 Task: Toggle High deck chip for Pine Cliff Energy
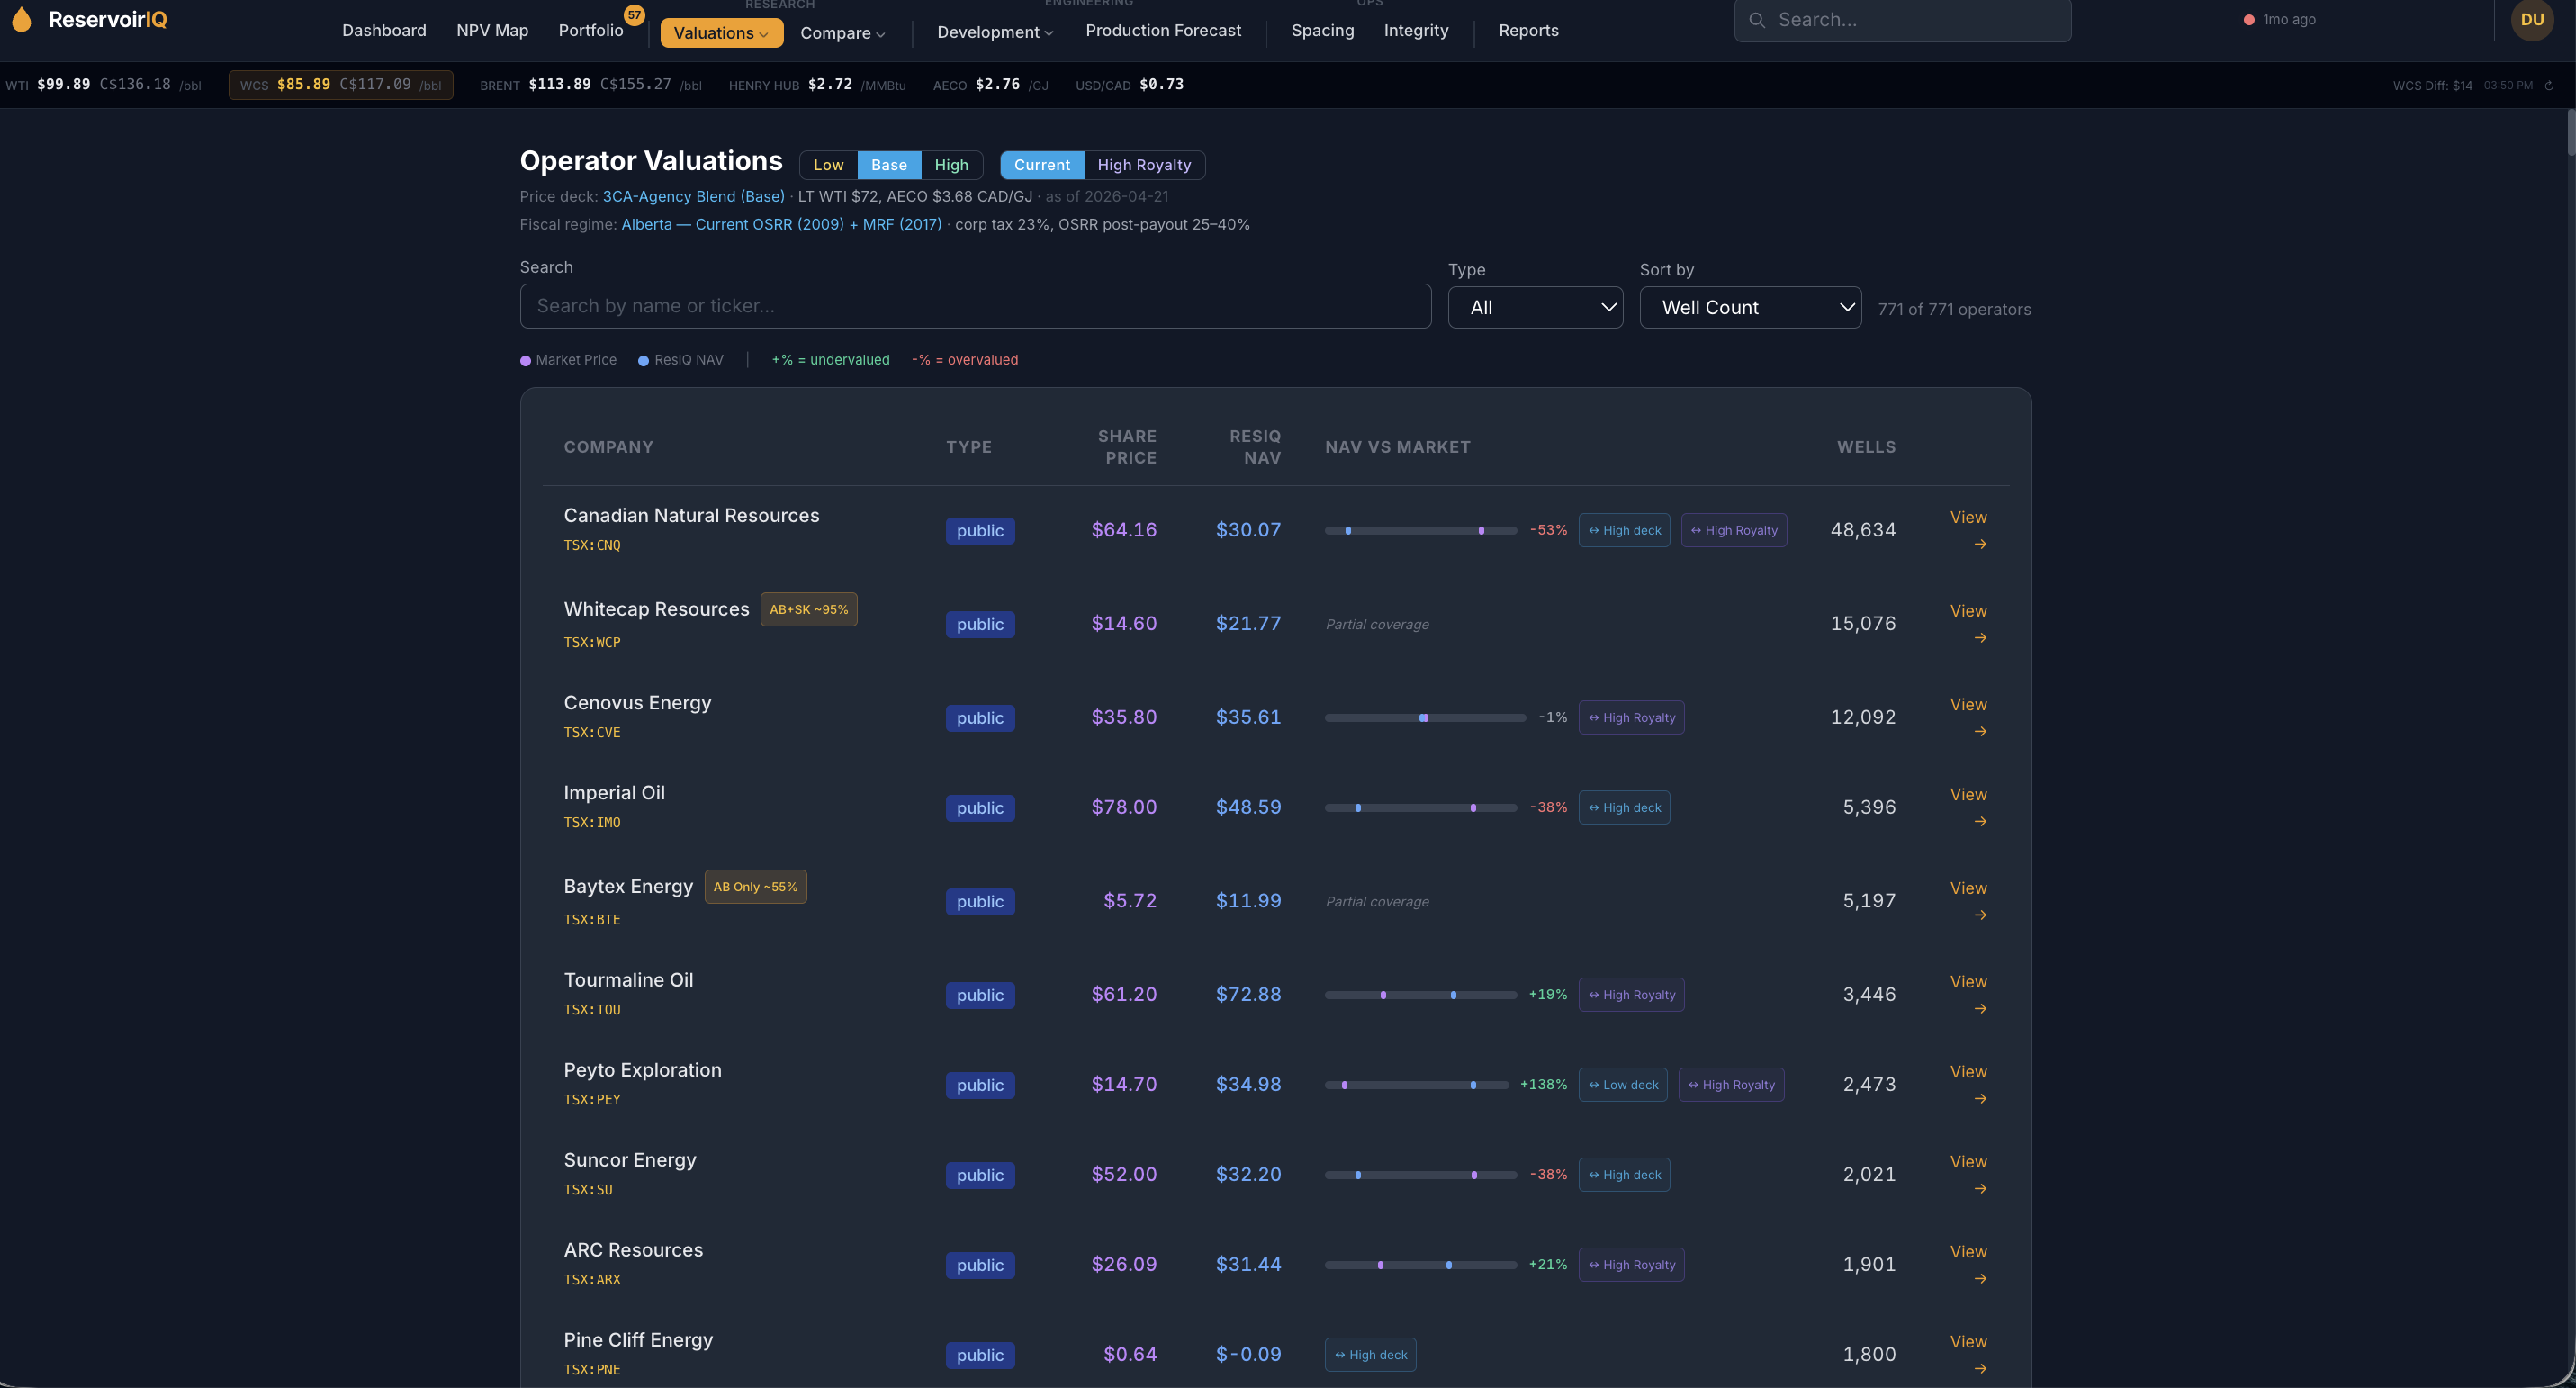tap(1370, 1355)
